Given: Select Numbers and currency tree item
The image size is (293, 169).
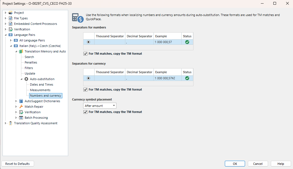Looking at the screenshot, I should (45, 96).
